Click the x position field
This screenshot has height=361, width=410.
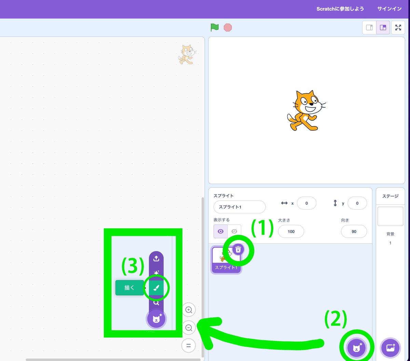tap(306, 203)
